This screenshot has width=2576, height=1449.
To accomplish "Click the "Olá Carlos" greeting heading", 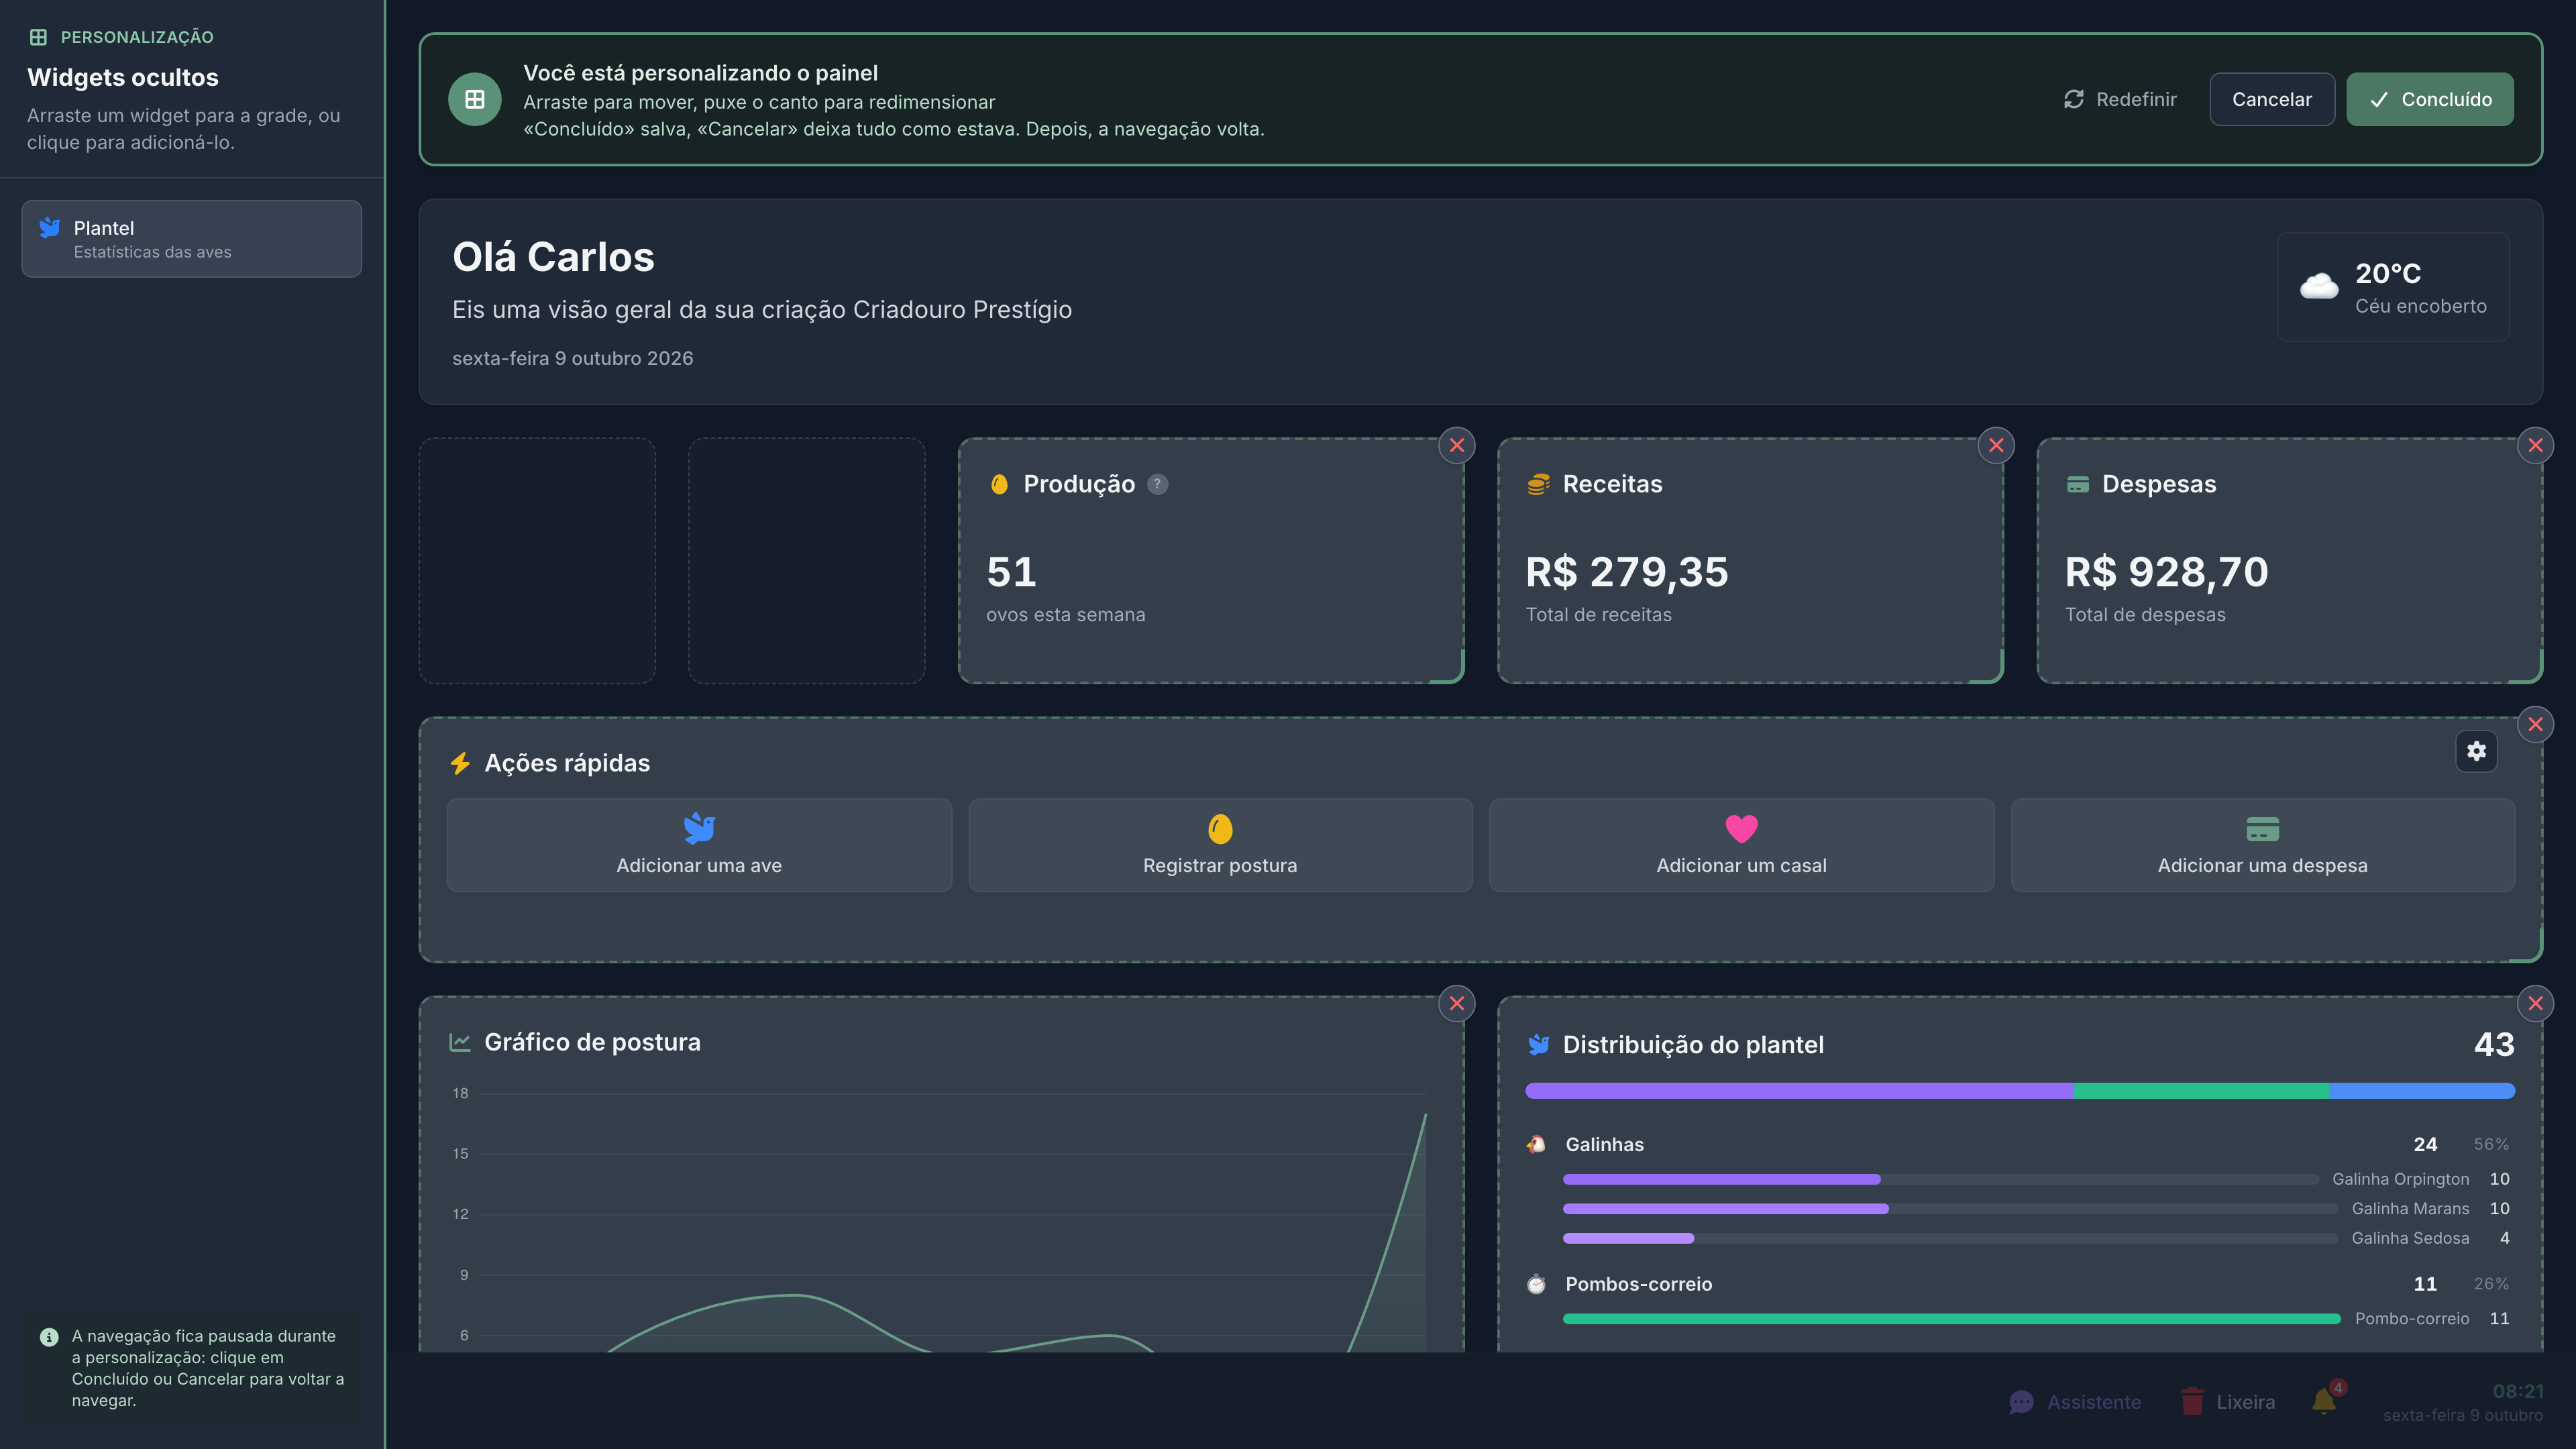I will click(553, 257).
